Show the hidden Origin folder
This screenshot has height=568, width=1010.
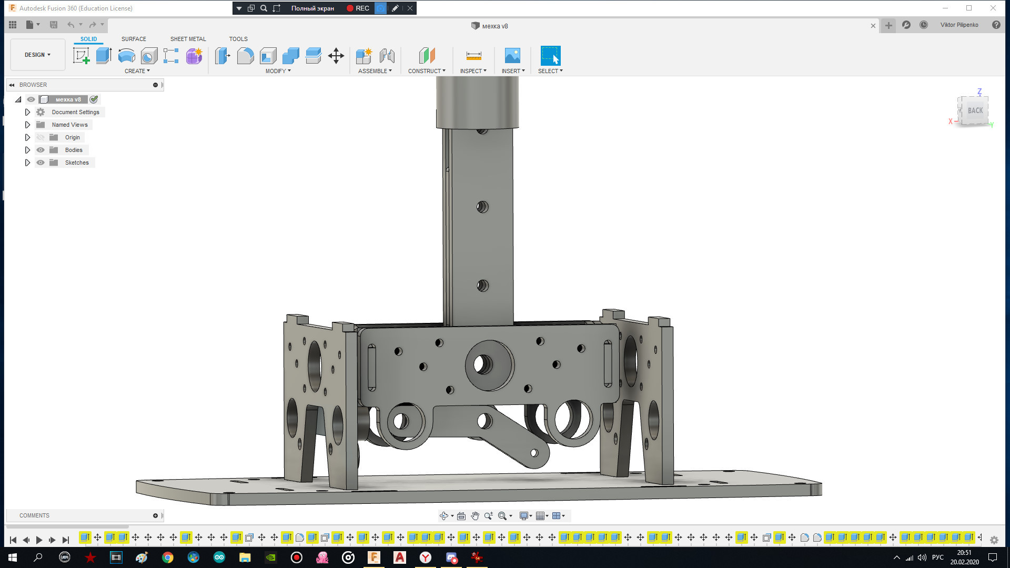click(41, 137)
